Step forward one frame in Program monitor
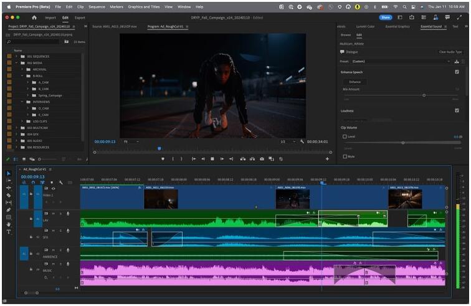 222,159
